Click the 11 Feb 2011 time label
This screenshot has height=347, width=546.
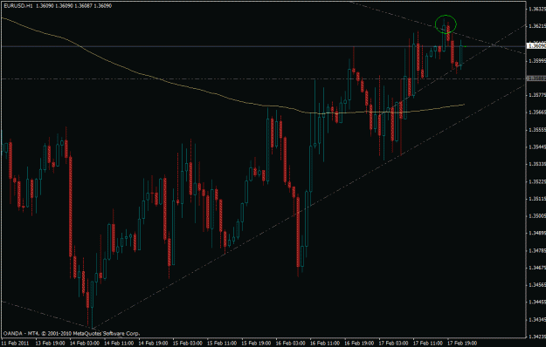(x=15, y=343)
